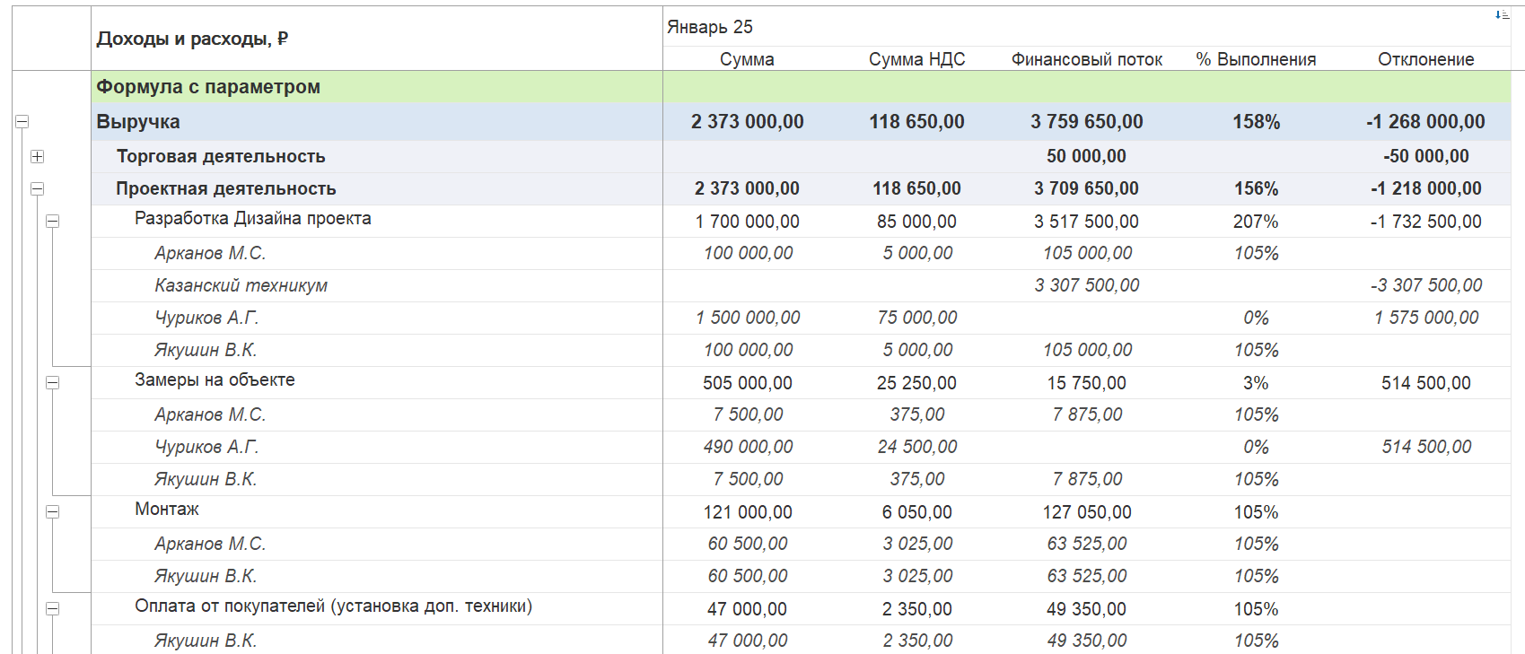
Task: Click the 121 000,00 sum cell
Action: 748,512
